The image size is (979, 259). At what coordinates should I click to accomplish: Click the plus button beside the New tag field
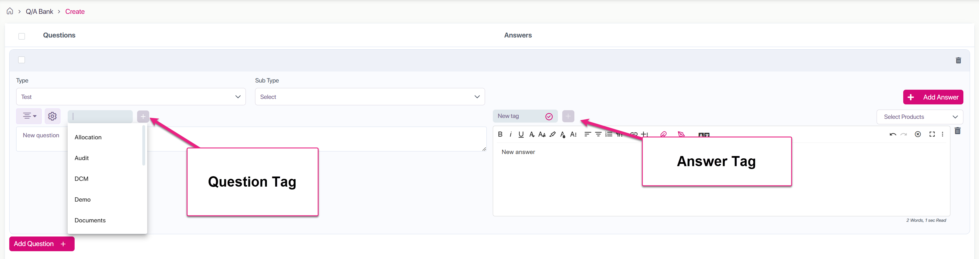pyautogui.click(x=568, y=116)
